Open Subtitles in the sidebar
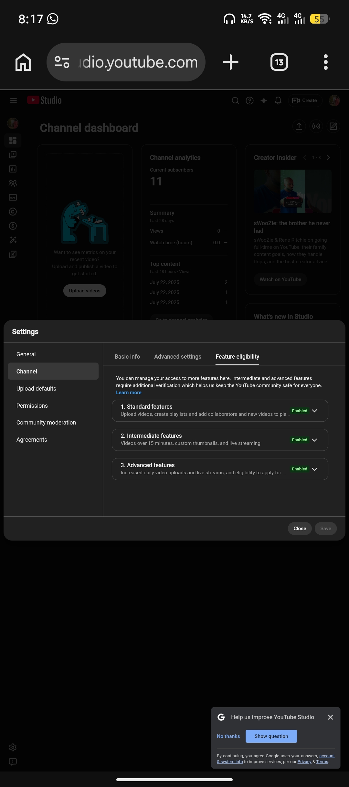The width and height of the screenshot is (349, 787). [13, 197]
